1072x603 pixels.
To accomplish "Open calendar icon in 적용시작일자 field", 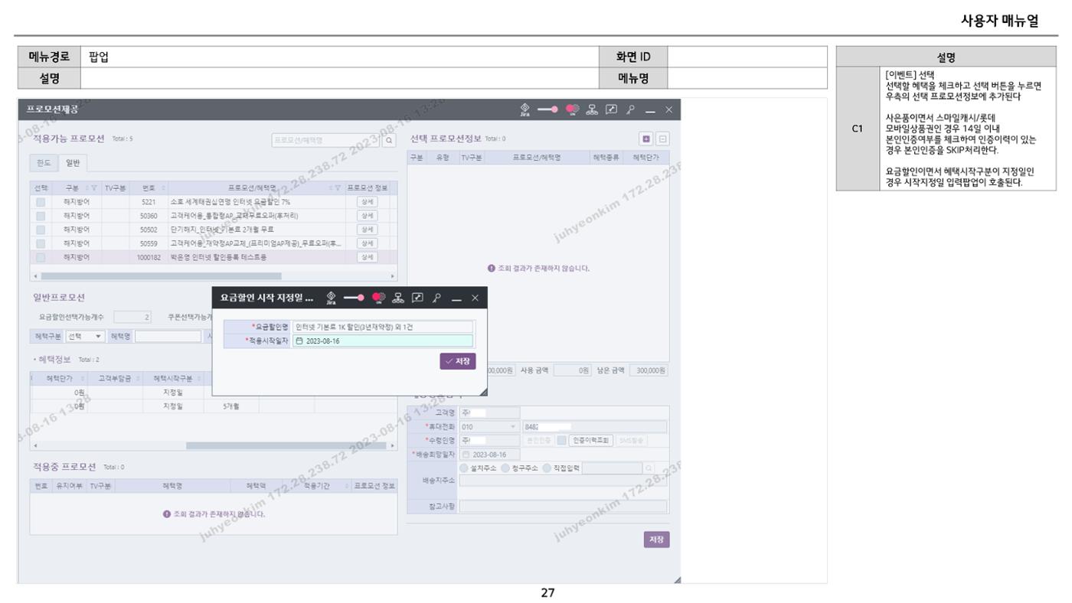I will (x=300, y=341).
